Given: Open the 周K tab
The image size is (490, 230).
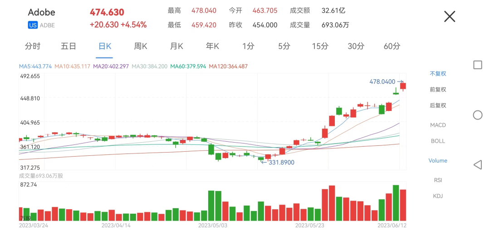Looking at the screenshot, I should (x=140, y=47).
